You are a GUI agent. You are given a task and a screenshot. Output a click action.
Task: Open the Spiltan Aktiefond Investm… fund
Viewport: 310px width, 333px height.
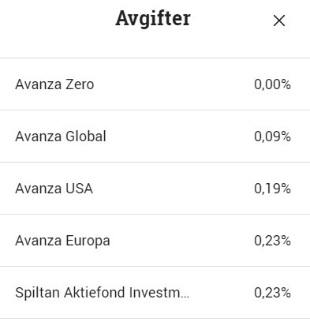point(102,293)
